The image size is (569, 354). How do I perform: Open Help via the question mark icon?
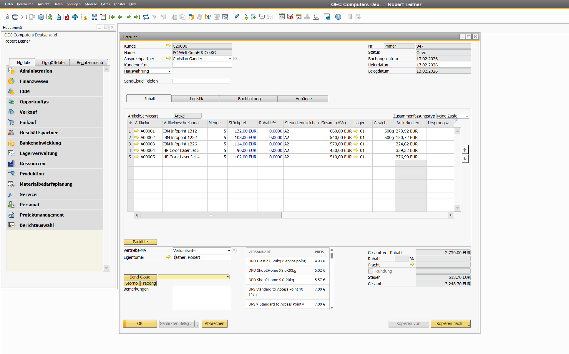tap(338, 17)
